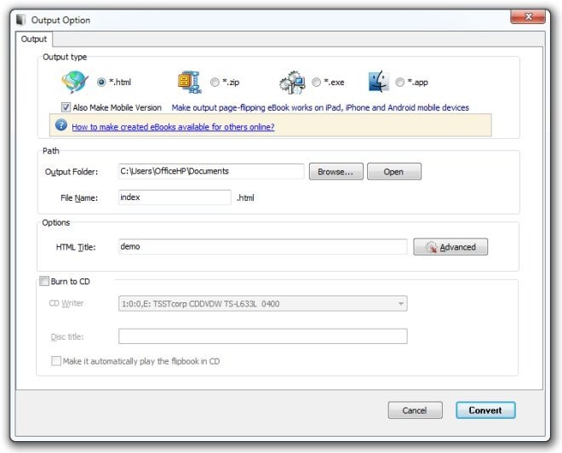Click the Mac Finder app icon

pos(378,82)
